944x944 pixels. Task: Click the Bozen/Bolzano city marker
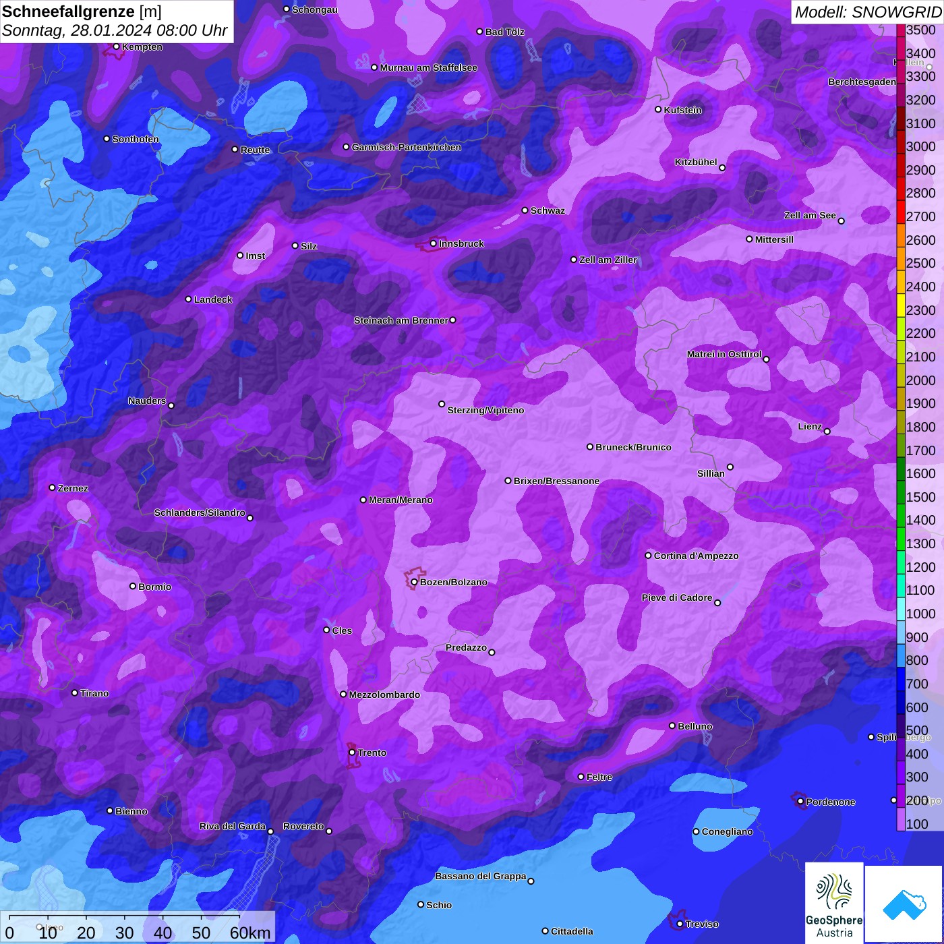(x=414, y=582)
